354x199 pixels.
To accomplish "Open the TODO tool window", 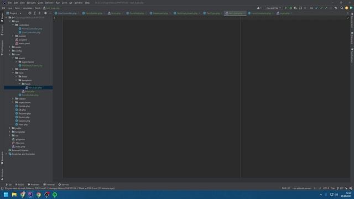I will (19, 185).
